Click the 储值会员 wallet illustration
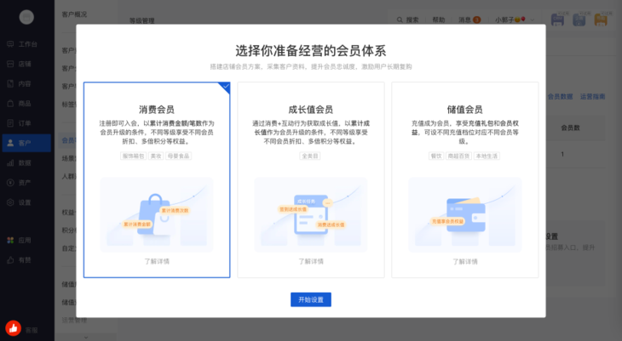622x341 pixels. point(465,215)
